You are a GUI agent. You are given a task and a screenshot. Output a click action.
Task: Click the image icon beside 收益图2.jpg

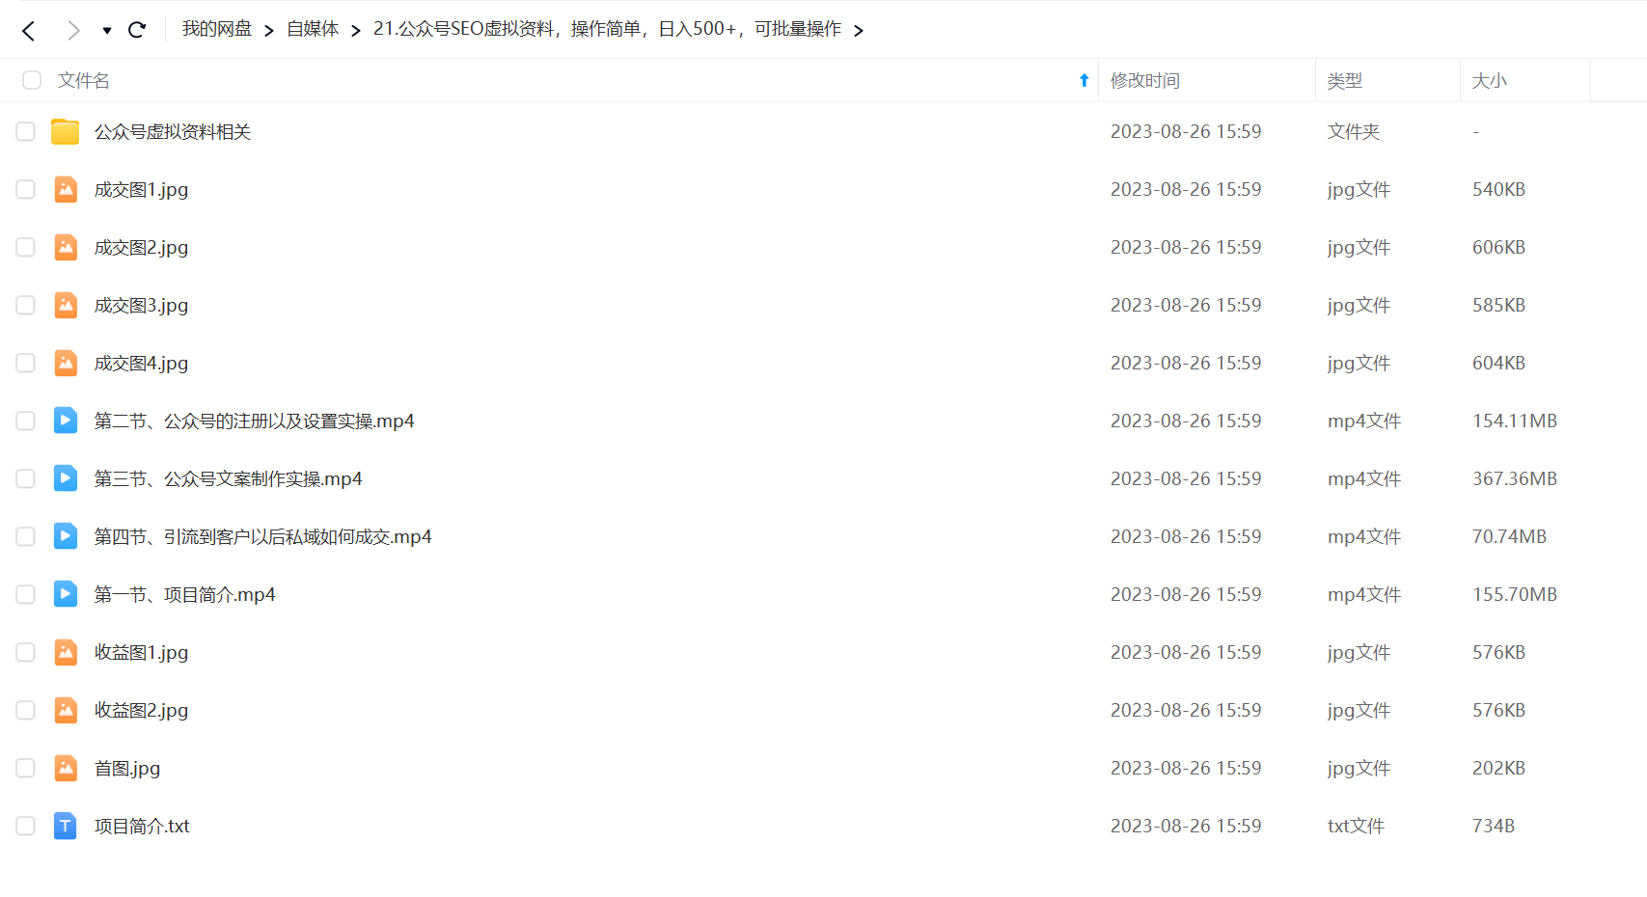pyautogui.click(x=65, y=710)
